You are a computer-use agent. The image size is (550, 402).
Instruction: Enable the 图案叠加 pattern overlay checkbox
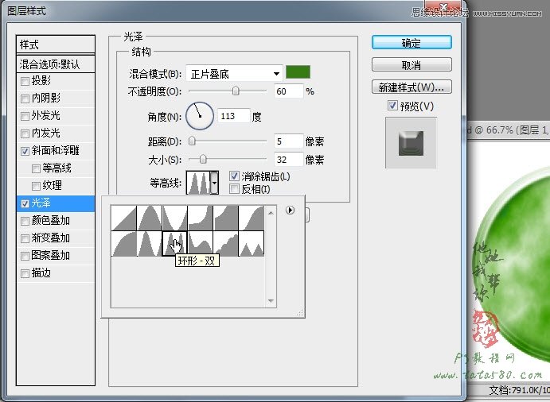click(x=25, y=256)
